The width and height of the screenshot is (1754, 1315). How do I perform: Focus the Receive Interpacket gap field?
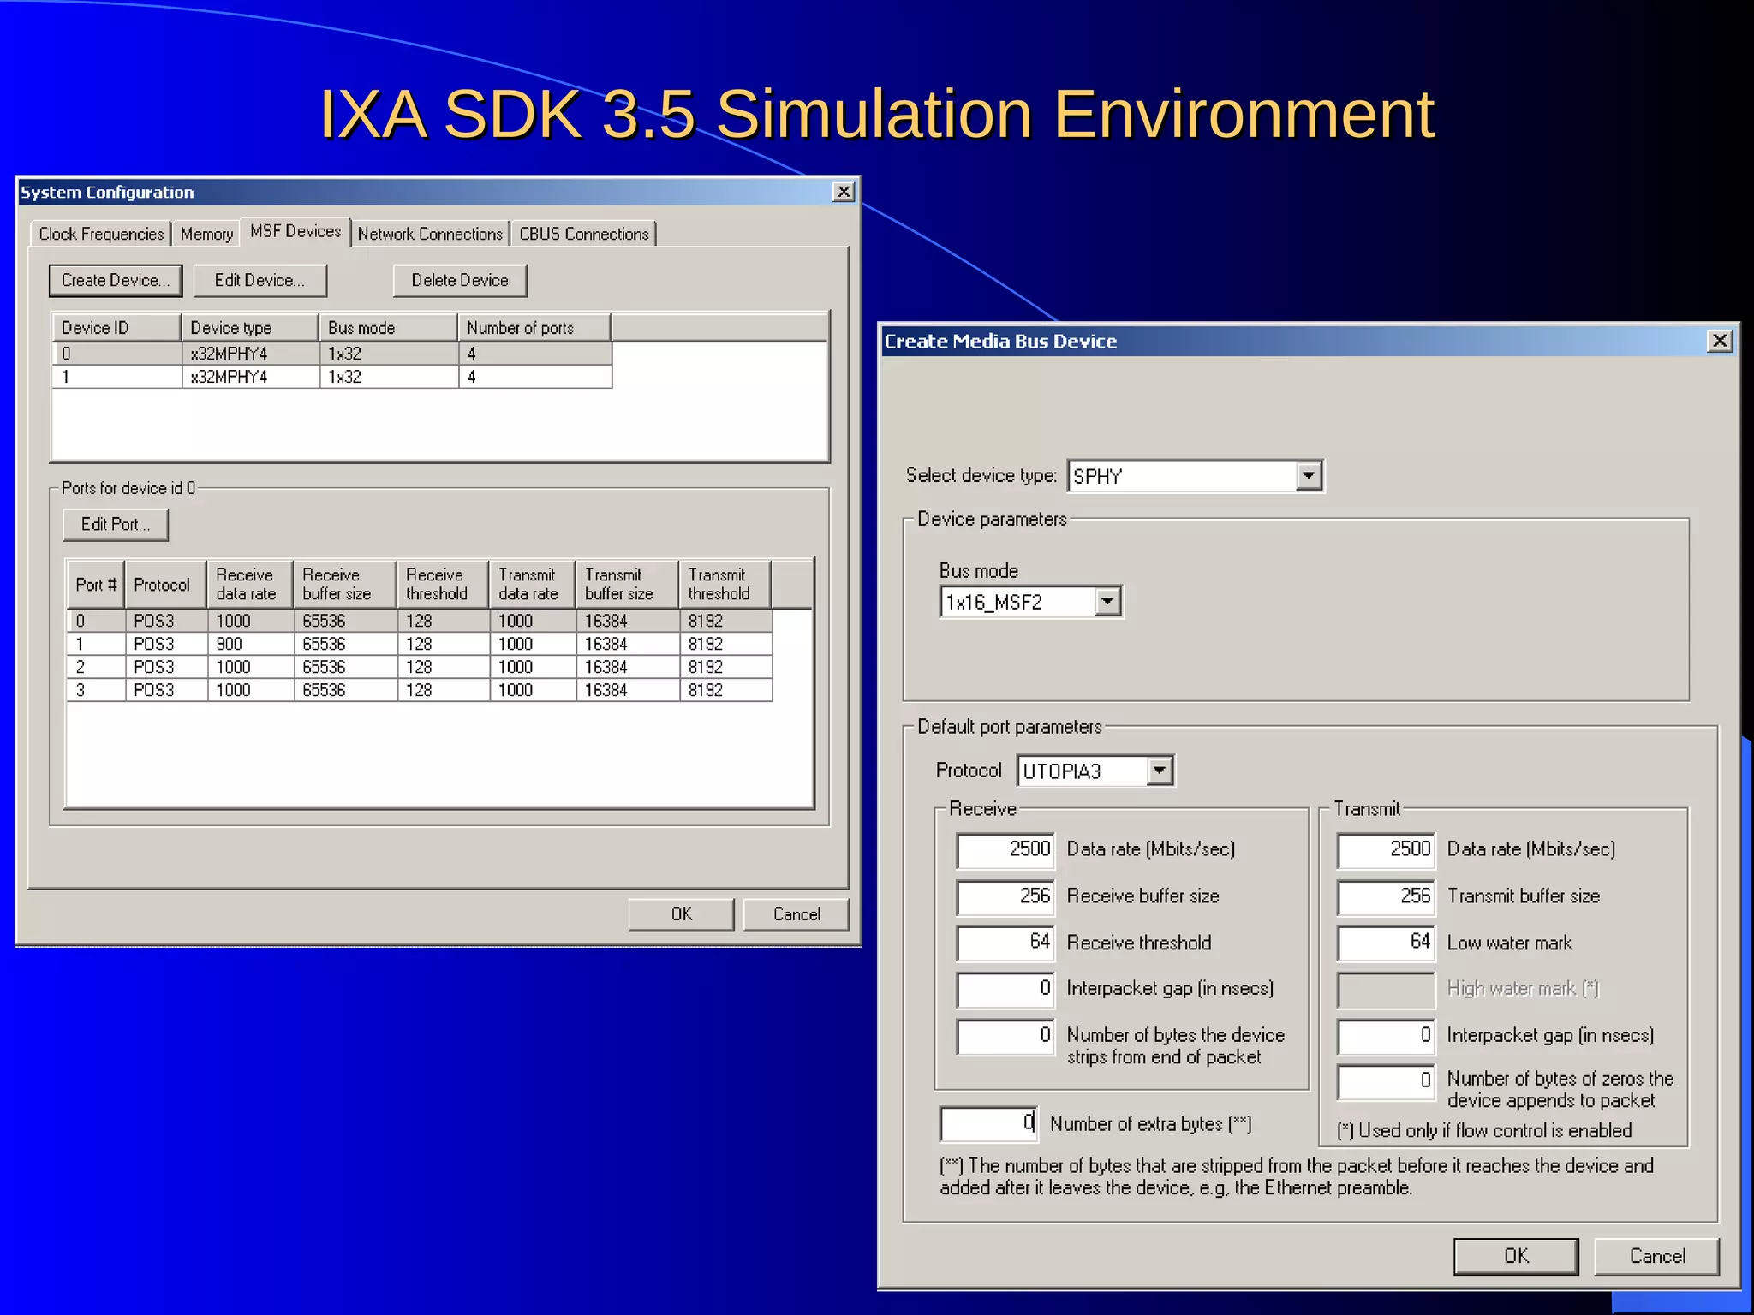[1005, 989]
